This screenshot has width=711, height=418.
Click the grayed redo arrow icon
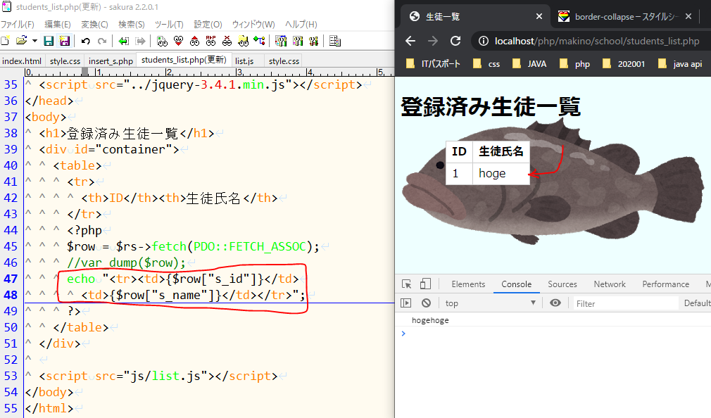[102, 42]
